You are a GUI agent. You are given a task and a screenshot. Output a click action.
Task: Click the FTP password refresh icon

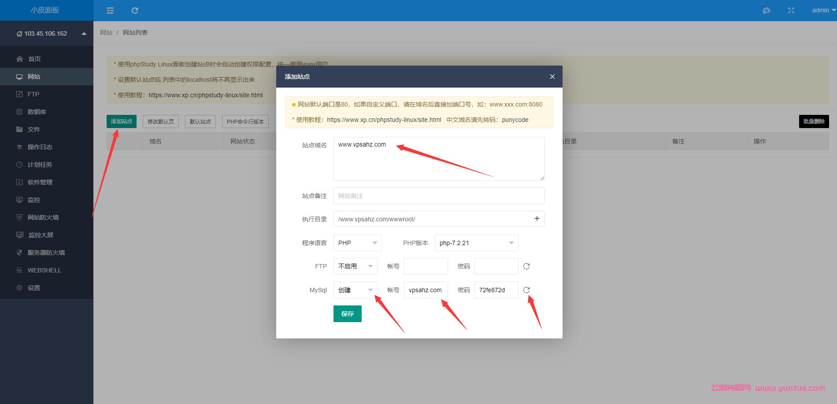pos(526,266)
